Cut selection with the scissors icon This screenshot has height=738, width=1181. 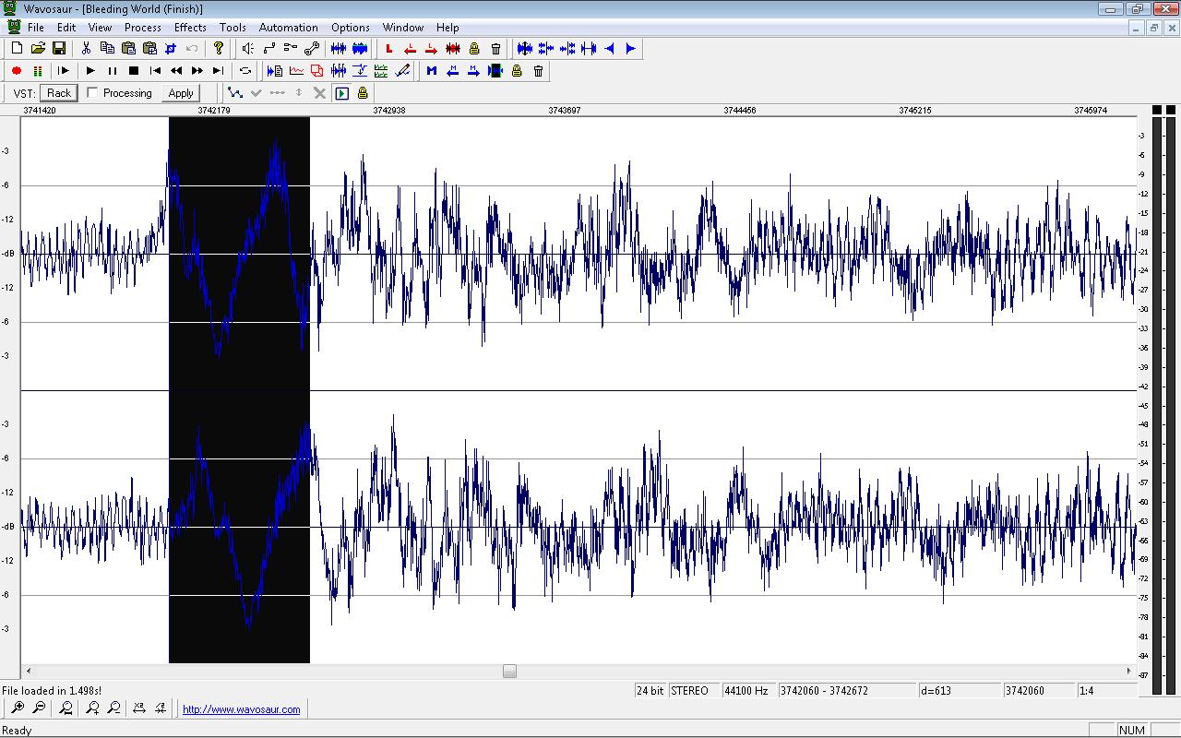tap(87, 49)
